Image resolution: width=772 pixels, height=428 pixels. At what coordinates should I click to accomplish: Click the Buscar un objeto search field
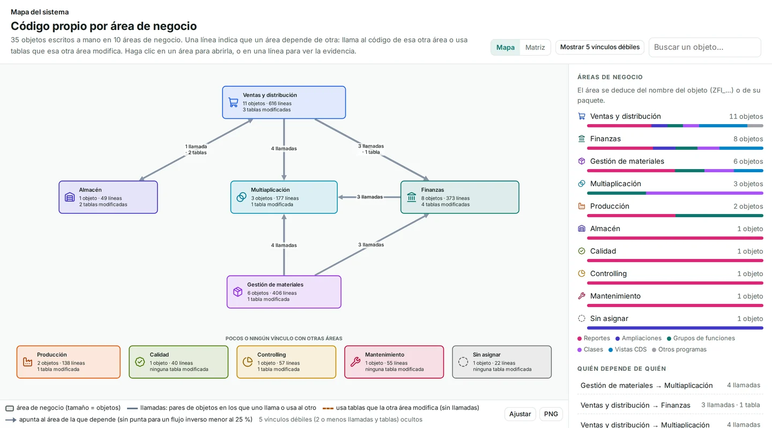tap(705, 47)
